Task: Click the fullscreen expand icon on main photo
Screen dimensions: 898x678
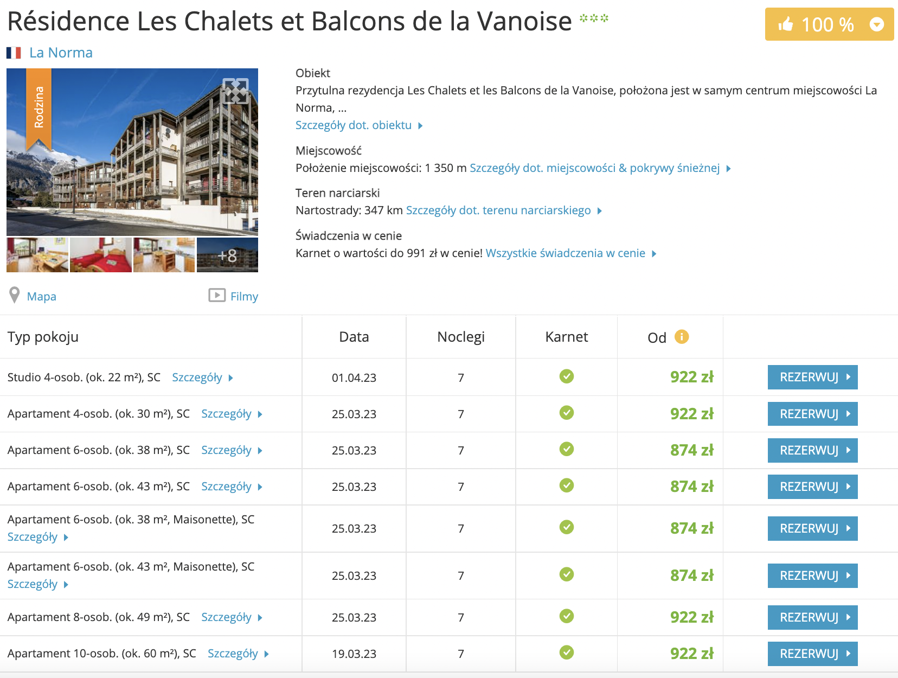Action: [235, 91]
